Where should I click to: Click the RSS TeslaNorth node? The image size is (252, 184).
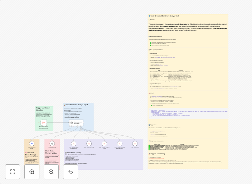point(135,143)
